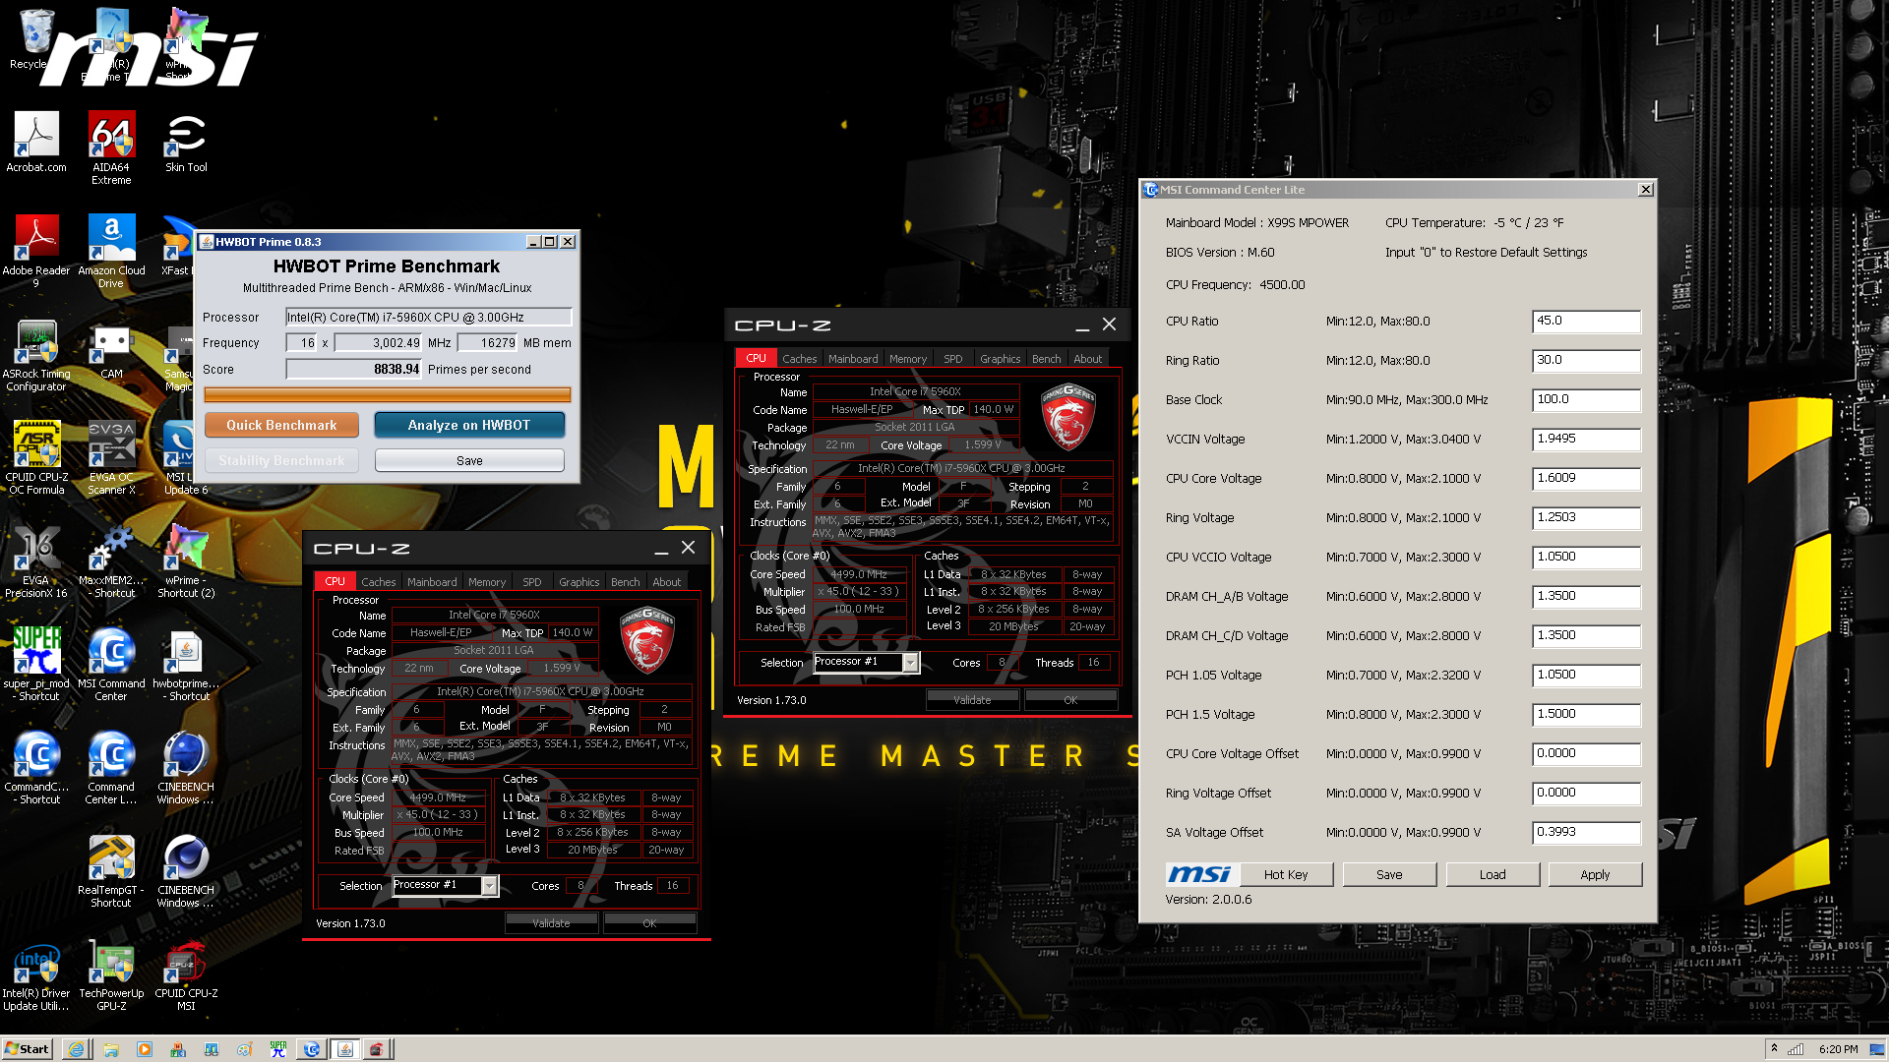Click Analyze on HWBOT button
Viewport: 1889px width, 1062px height.
[x=469, y=425]
